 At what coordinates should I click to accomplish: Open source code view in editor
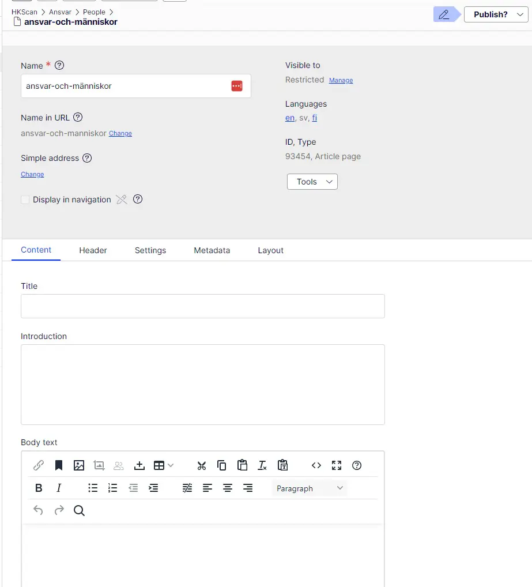coord(316,465)
